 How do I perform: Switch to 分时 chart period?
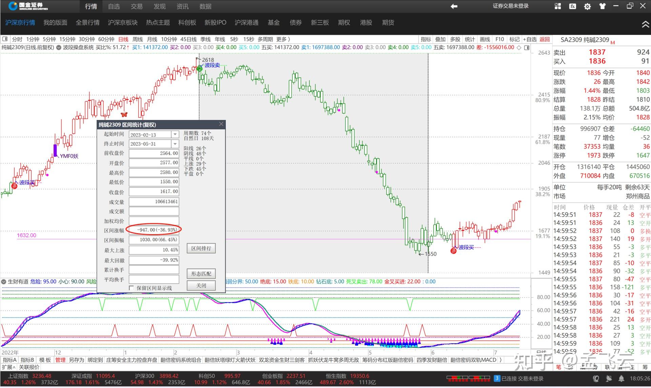[x=17, y=39]
